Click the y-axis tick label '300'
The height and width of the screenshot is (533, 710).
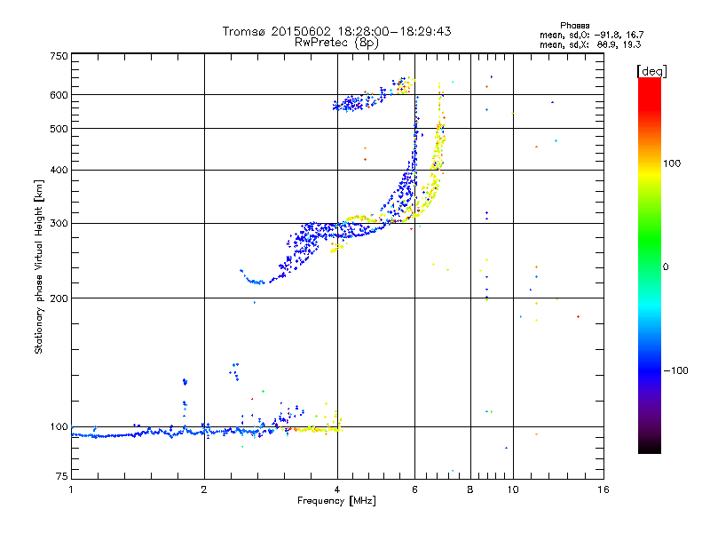tap(59, 224)
